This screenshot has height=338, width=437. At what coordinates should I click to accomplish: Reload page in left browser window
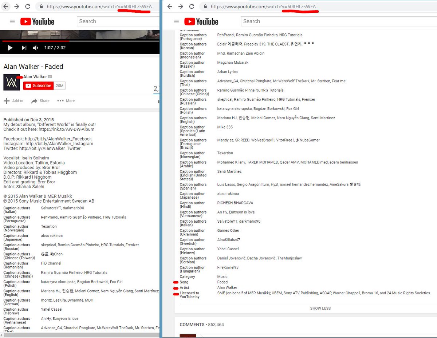(x=28, y=7)
